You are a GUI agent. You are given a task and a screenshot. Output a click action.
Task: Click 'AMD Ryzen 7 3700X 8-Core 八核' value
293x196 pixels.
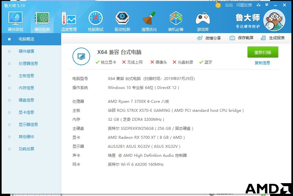click(138, 102)
